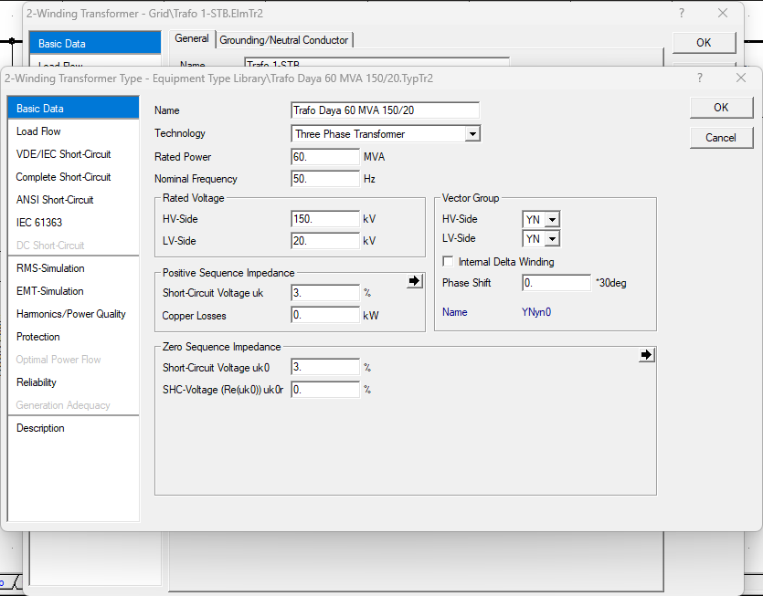The width and height of the screenshot is (763, 596).
Task: Select the Short-Circuit Voltage uk field
Action: (x=325, y=293)
